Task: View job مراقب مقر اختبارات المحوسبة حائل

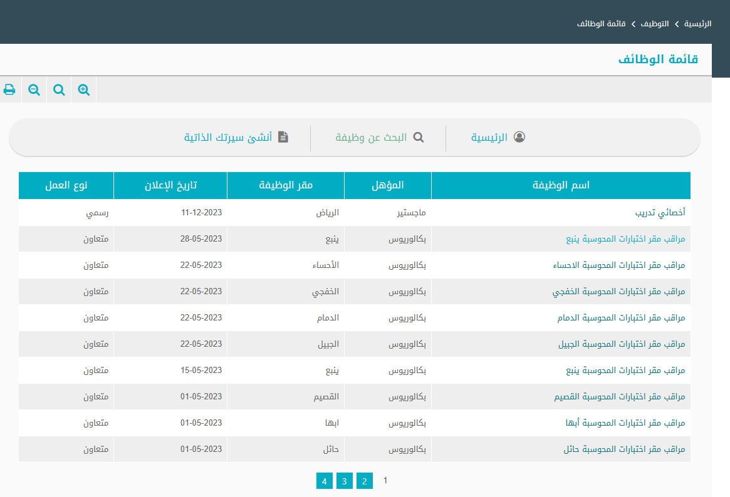Action: (x=624, y=449)
